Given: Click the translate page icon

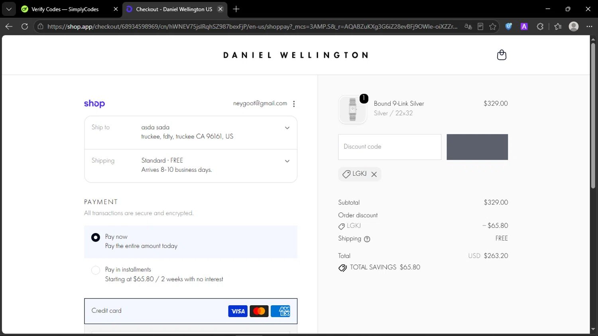Looking at the screenshot, I should [x=468, y=26].
